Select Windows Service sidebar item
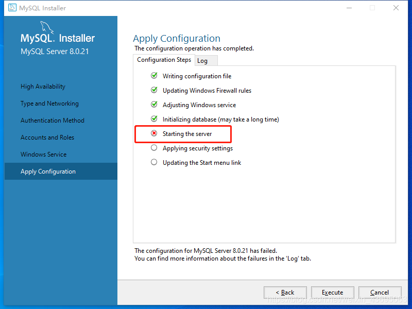This screenshot has width=412, height=309. [x=43, y=154]
